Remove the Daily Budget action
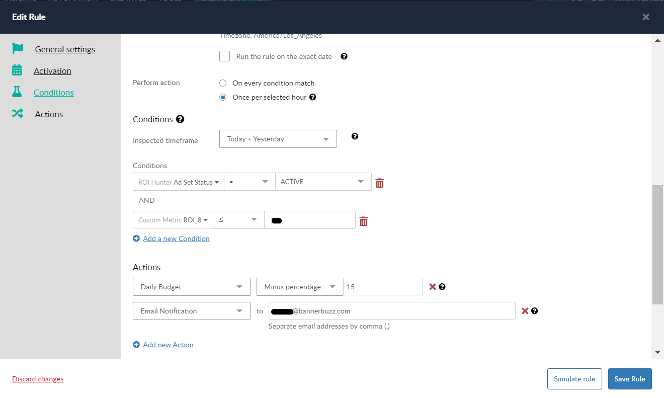Screen dimensions: 664x398 [x=432, y=287]
